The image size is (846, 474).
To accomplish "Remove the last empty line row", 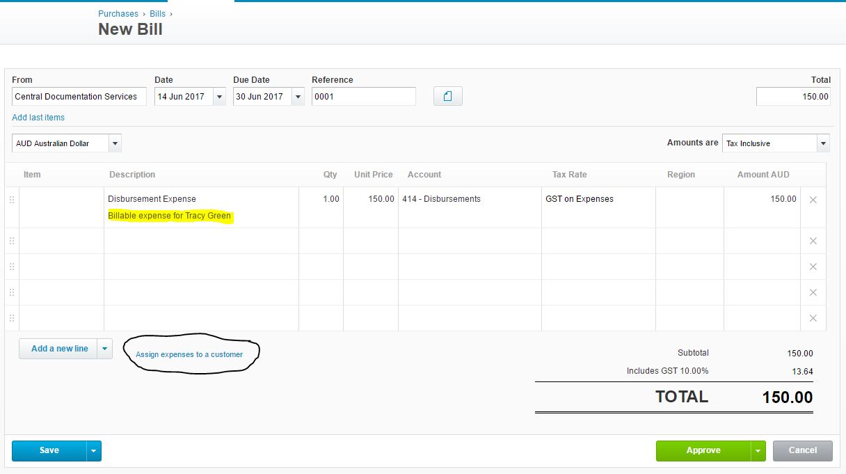I will tap(813, 318).
